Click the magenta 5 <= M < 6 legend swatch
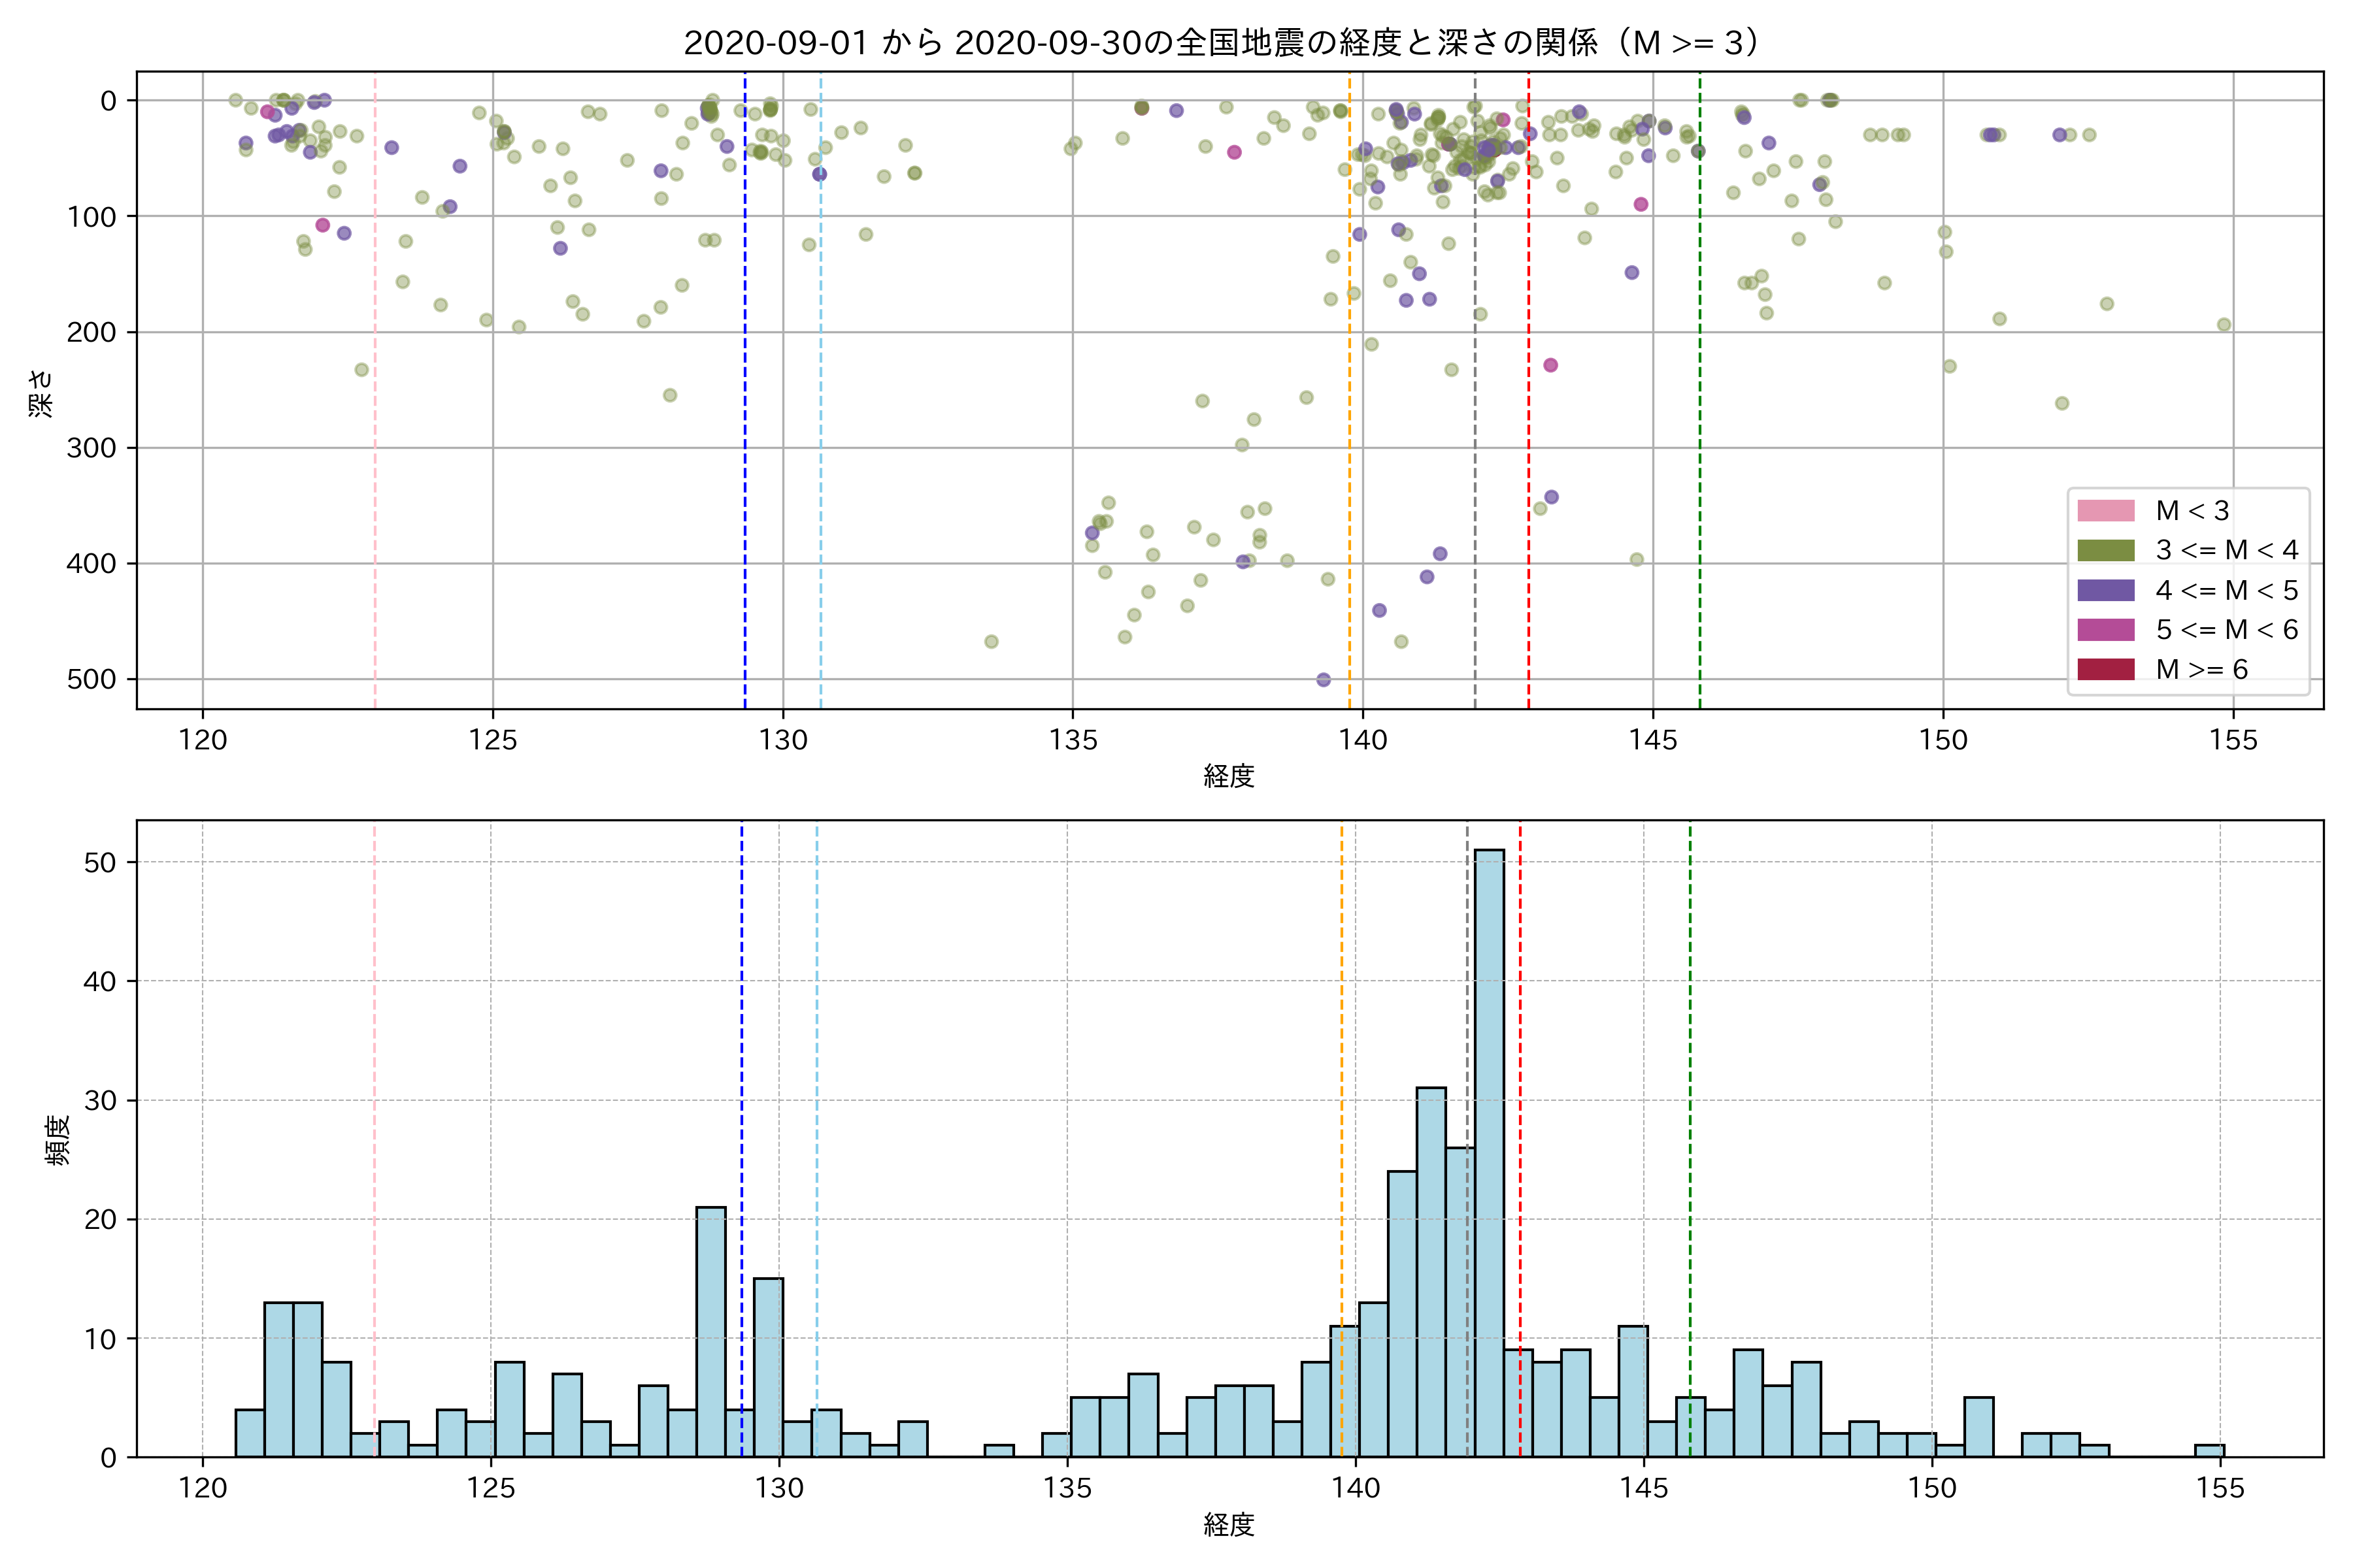 point(2106,629)
